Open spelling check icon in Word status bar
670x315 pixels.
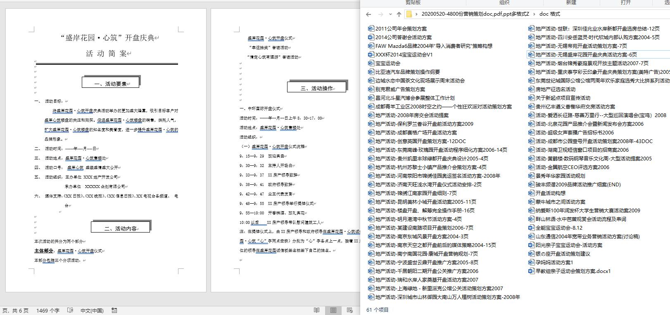coord(70,310)
